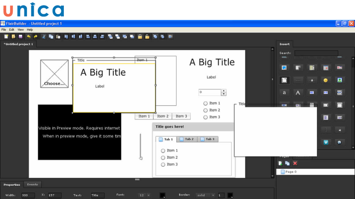Switch to the Events tab
355x199 pixels.
(32, 184)
